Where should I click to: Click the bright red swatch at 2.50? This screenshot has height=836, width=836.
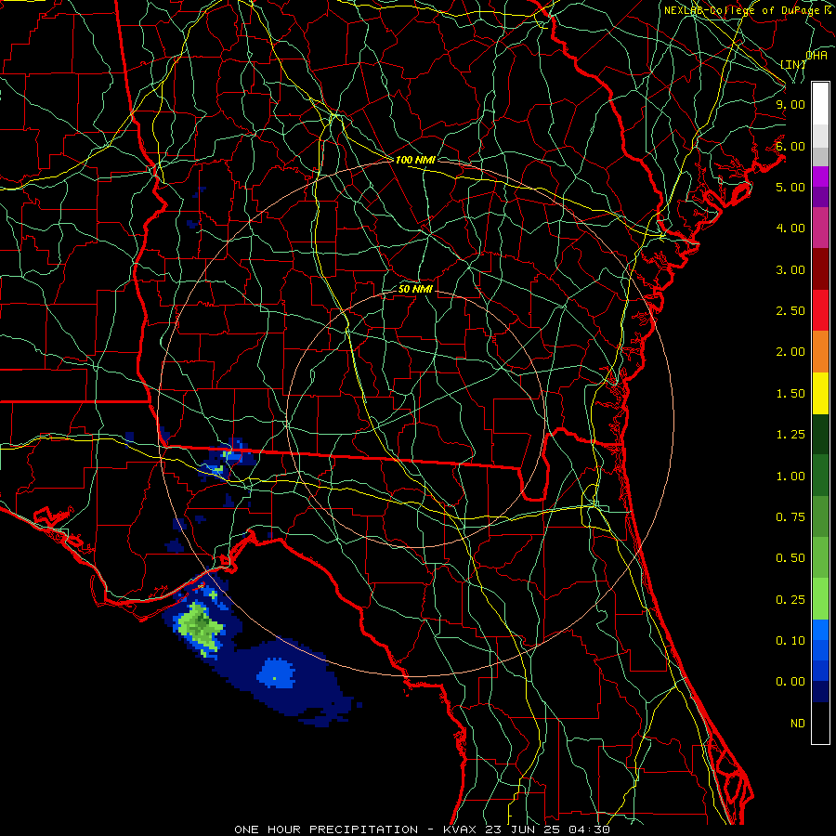coord(820,310)
